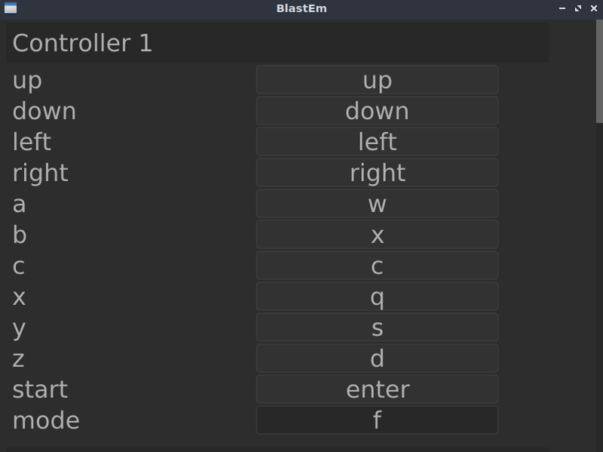Click the 'start' row label
The image size is (603, 452).
(40, 389)
